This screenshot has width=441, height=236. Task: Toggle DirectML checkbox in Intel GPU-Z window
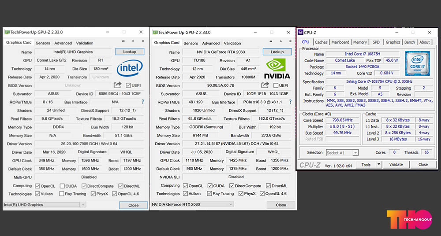[x=121, y=186]
